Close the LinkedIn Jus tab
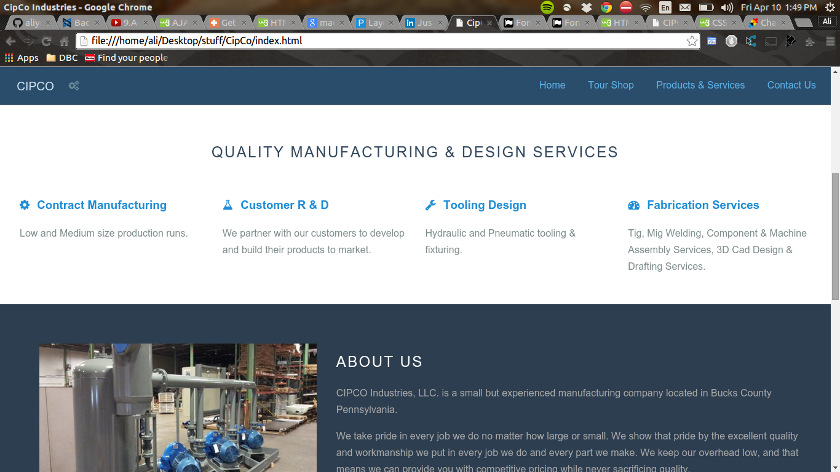Image resolution: width=840 pixels, height=472 pixels. [440, 23]
